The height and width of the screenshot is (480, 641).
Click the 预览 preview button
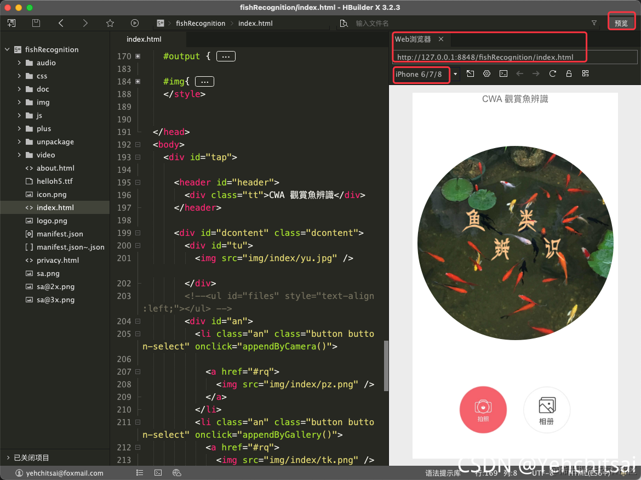[621, 24]
